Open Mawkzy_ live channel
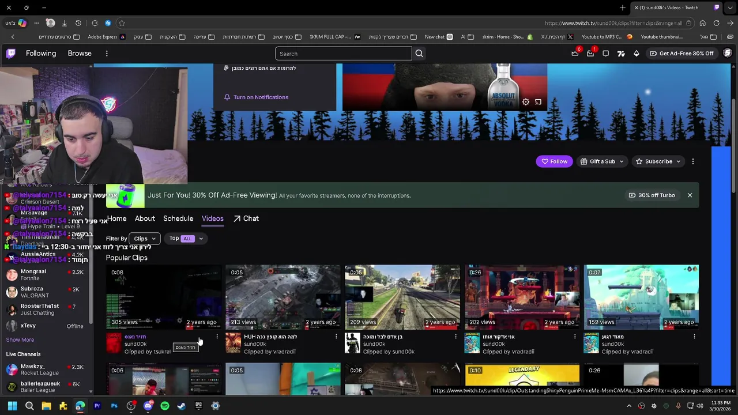 coord(45,370)
